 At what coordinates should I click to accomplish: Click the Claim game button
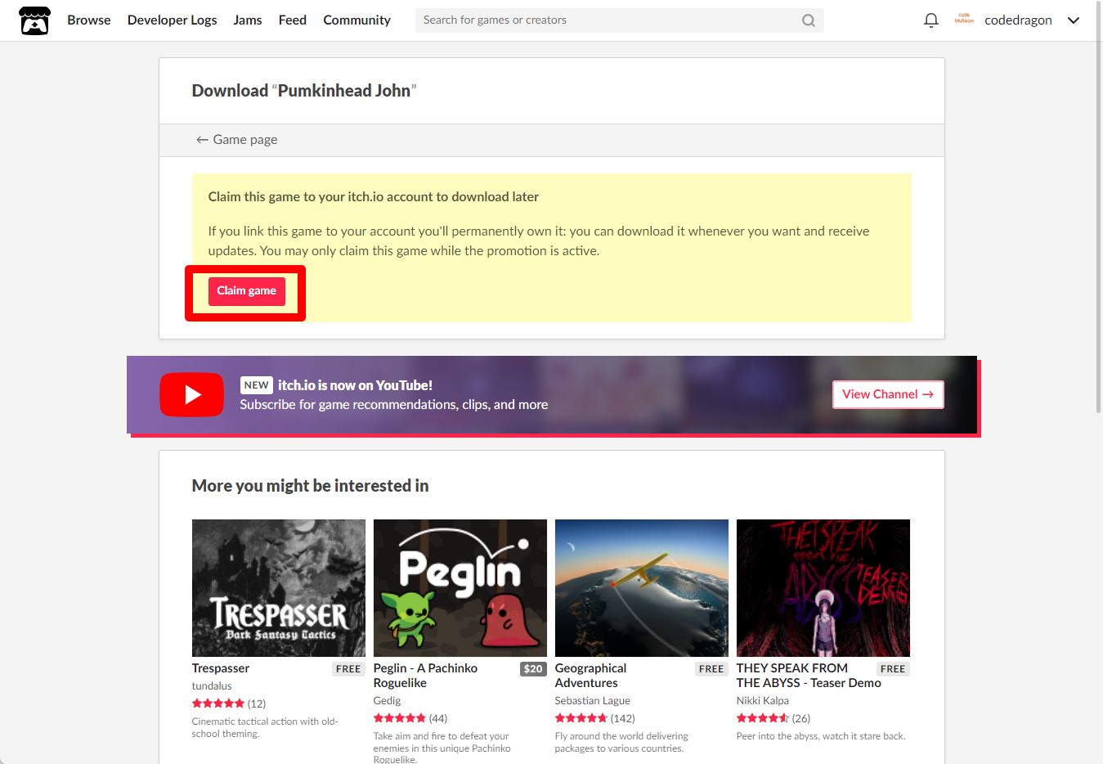point(246,291)
